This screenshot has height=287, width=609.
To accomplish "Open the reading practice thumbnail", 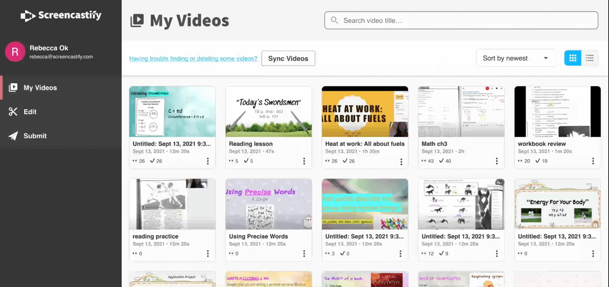I will (x=172, y=204).
